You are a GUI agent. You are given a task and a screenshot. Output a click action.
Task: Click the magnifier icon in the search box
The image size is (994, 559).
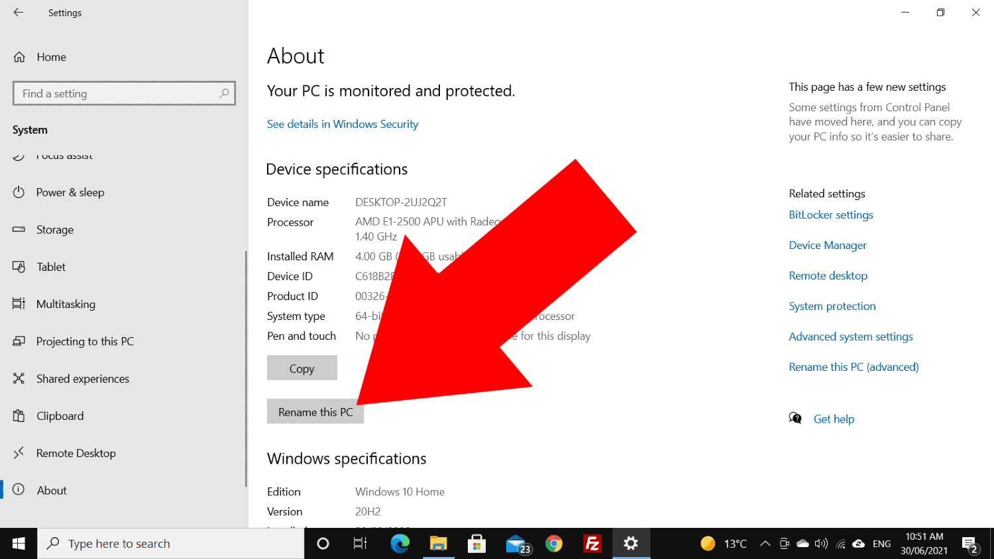[x=225, y=93]
